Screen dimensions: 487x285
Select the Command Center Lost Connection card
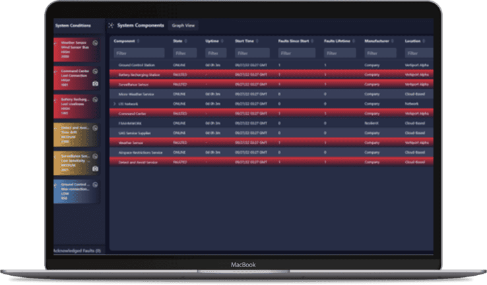[x=77, y=78]
